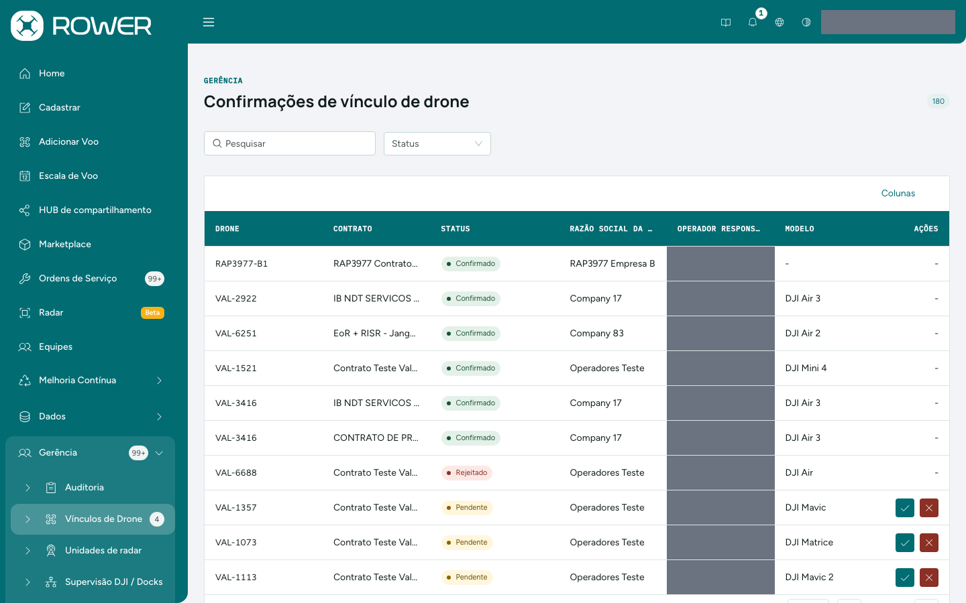This screenshot has width=966, height=603.
Task: Click the RAP3977 Empresa B cell
Action: (x=612, y=263)
